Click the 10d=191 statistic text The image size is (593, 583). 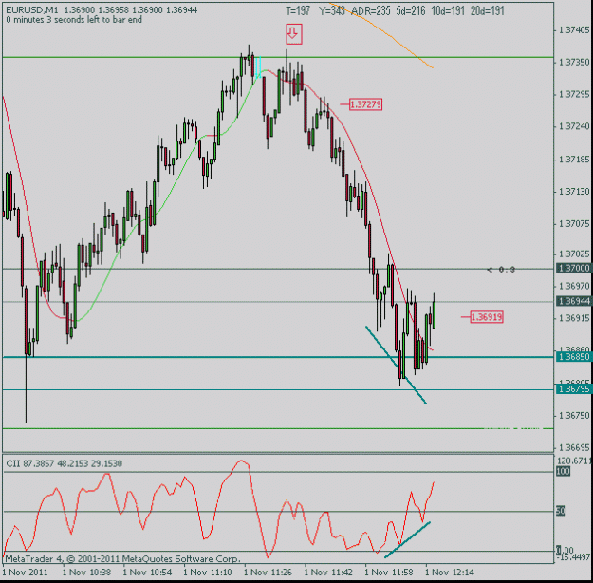coord(448,10)
